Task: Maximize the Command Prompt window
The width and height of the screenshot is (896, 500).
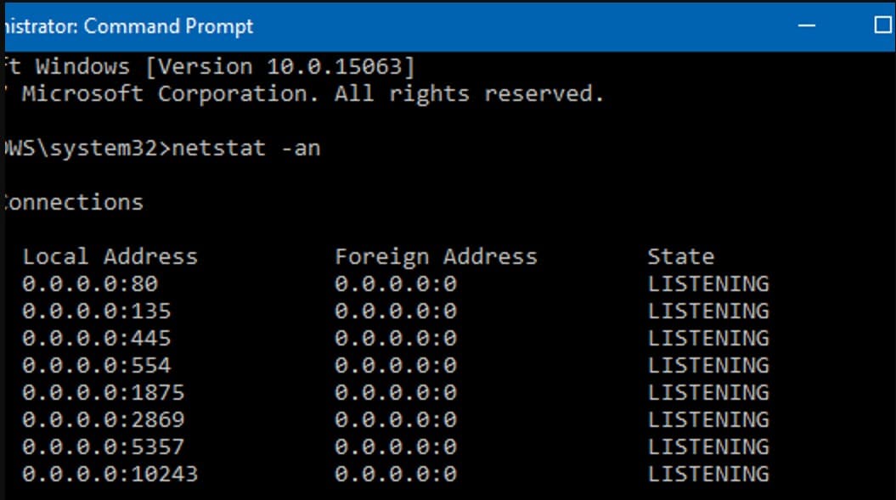Action: (883, 25)
